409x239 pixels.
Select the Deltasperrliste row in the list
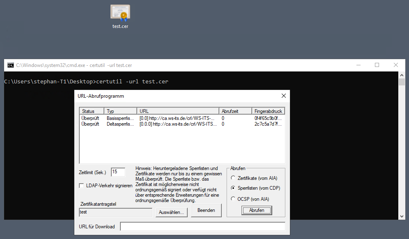coord(182,124)
